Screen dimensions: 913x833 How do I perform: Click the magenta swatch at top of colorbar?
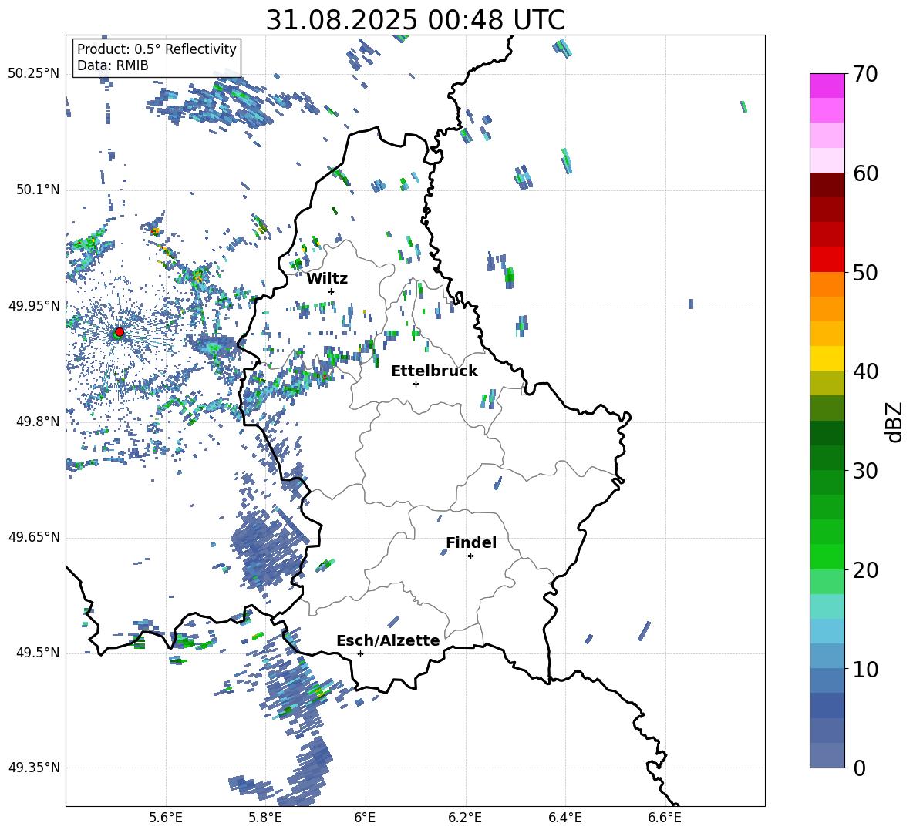[827, 86]
